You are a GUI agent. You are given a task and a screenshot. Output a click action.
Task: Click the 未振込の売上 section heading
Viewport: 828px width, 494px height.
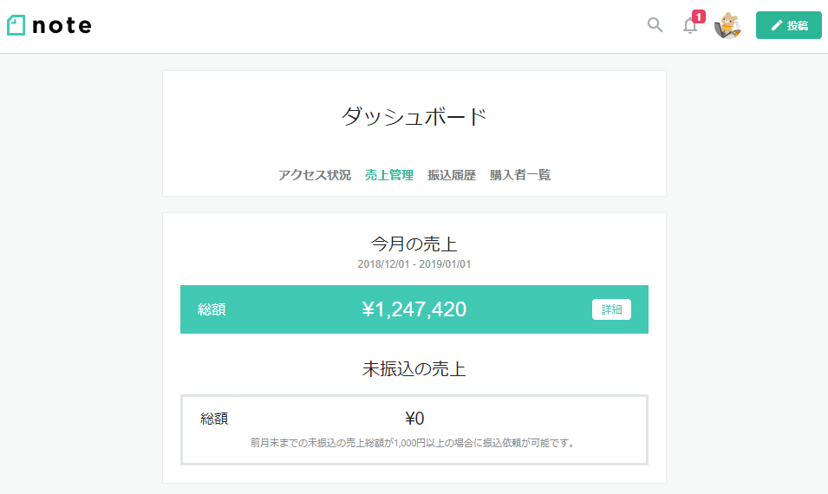tap(414, 369)
